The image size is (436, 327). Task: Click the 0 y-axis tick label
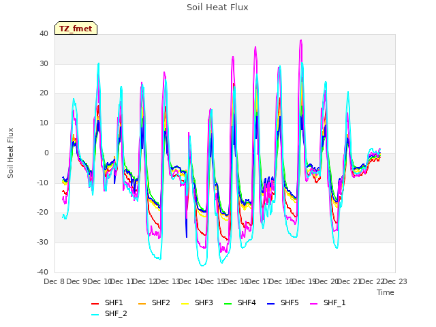[46, 153]
